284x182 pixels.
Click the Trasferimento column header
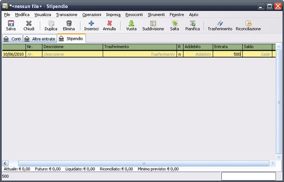tap(139, 47)
